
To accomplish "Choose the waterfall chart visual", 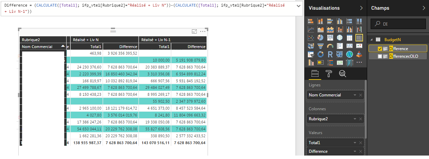I will [359, 29].
